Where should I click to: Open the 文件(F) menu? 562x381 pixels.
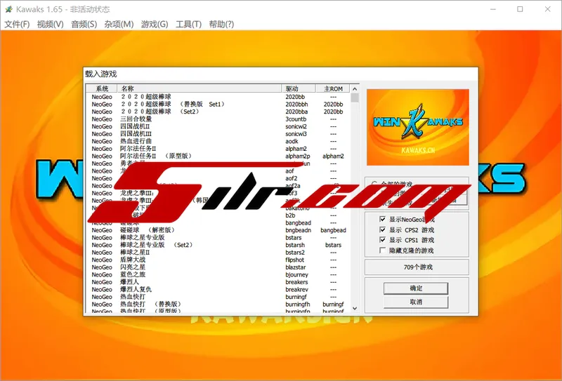click(18, 25)
